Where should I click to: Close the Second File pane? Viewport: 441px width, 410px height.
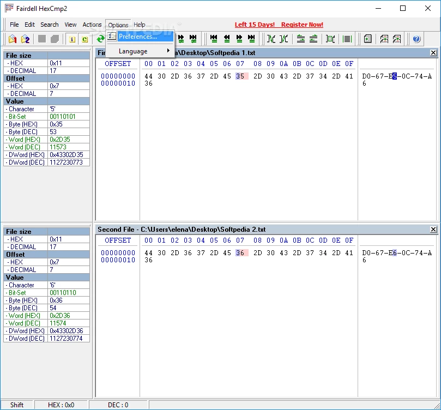(x=433, y=230)
